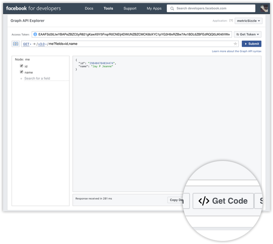Viewport: 273px width, 244px height.
Task: Select Response received in 281 ms text
Action: click(x=94, y=199)
